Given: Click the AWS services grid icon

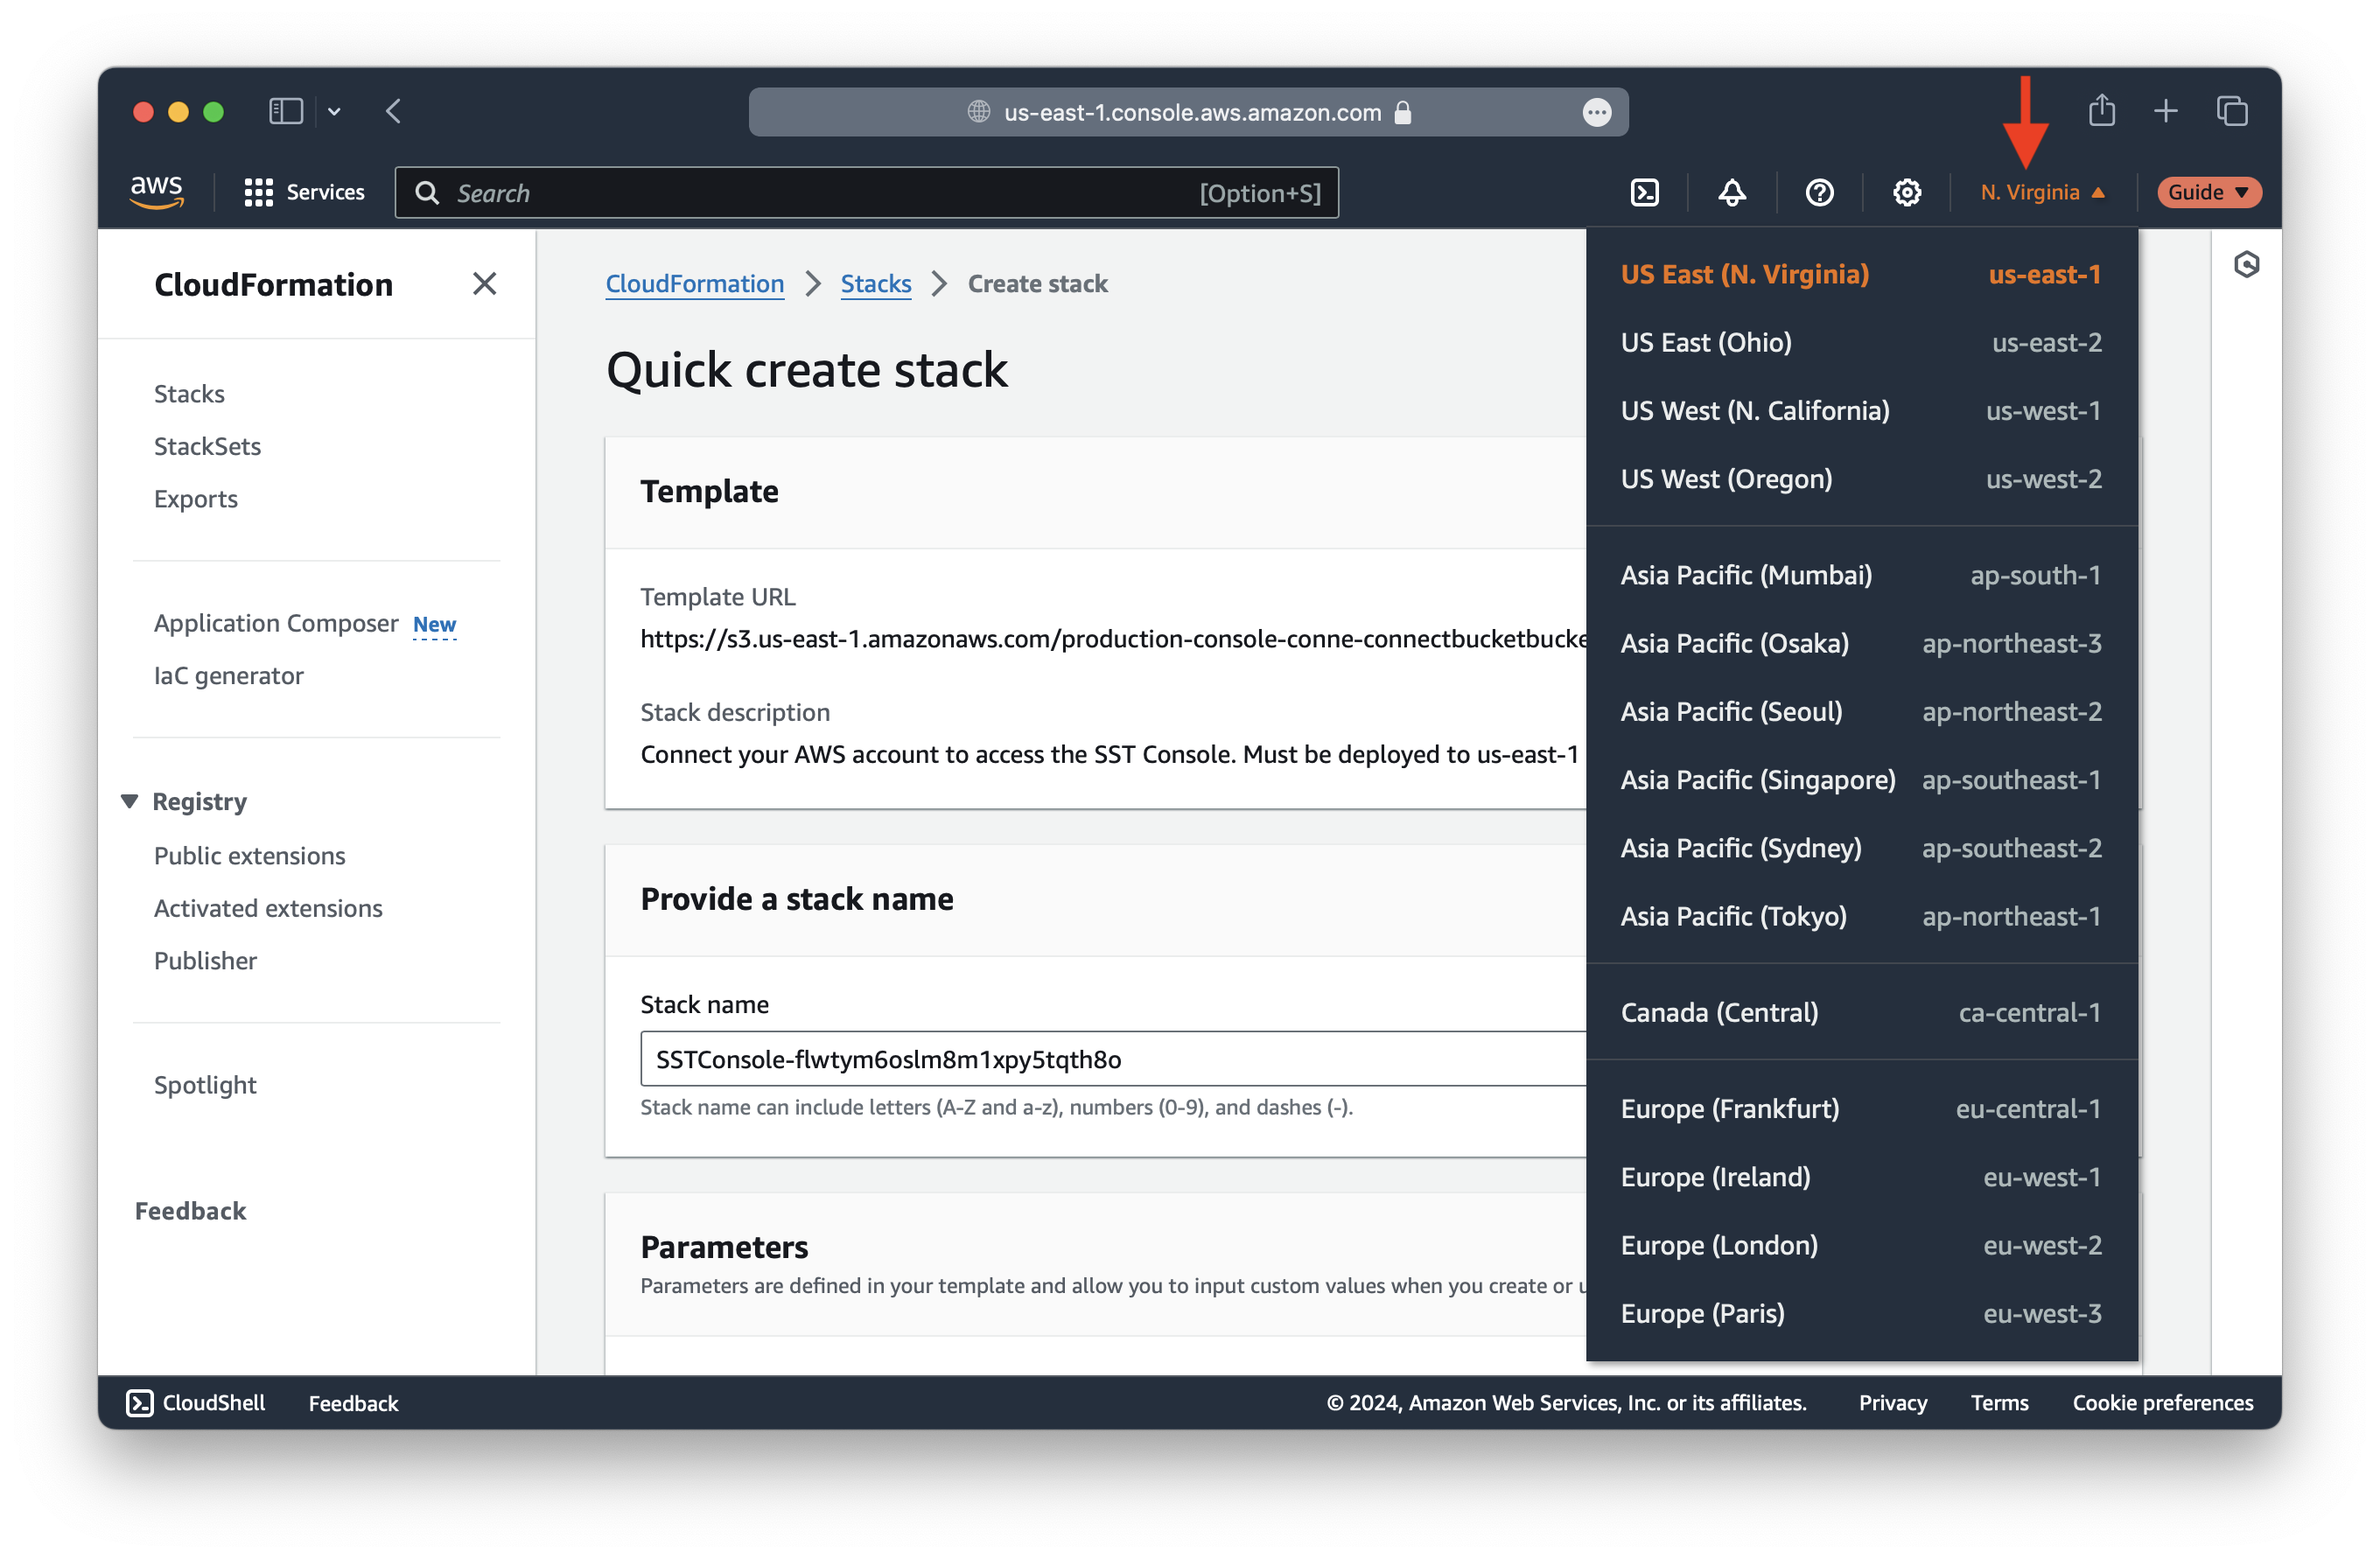Looking at the screenshot, I should 257,192.
